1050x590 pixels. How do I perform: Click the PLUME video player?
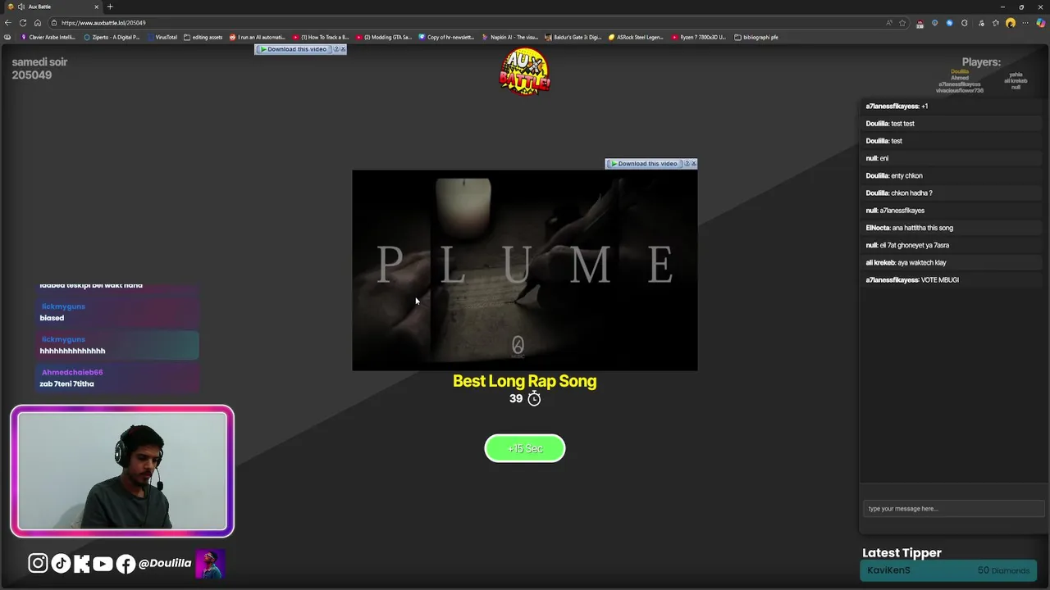pos(525,270)
